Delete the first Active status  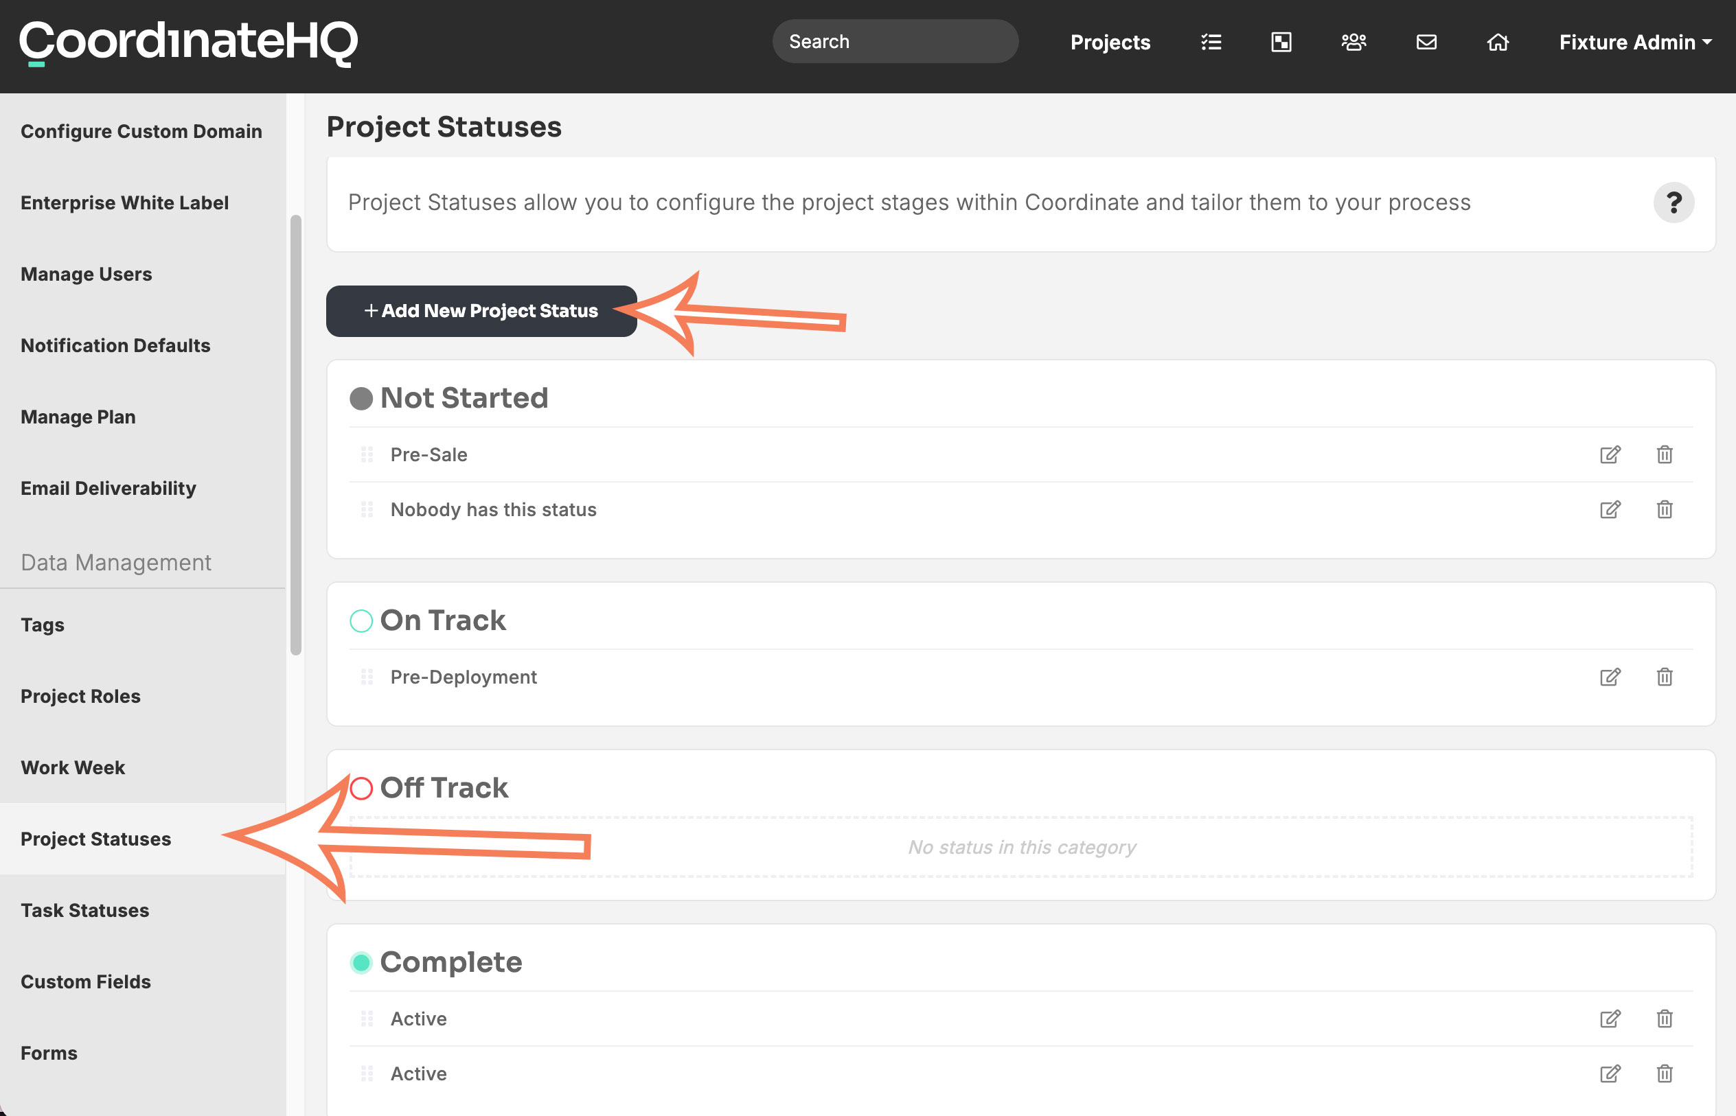click(x=1665, y=1019)
